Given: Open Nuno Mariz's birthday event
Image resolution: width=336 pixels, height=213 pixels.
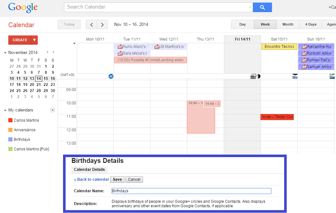Looking at the screenshot, I should click(132, 47).
